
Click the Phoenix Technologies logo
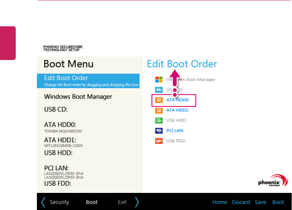click(273, 180)
